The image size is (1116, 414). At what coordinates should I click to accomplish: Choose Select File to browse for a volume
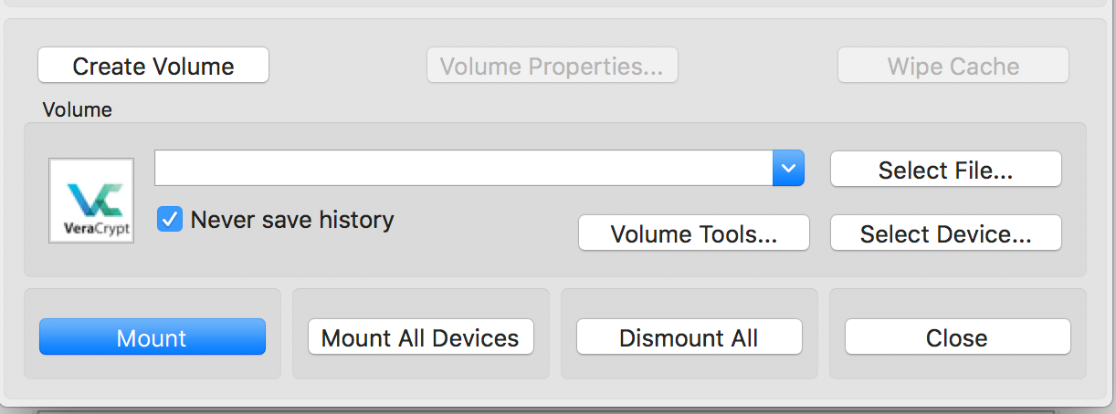pos(945,170)
